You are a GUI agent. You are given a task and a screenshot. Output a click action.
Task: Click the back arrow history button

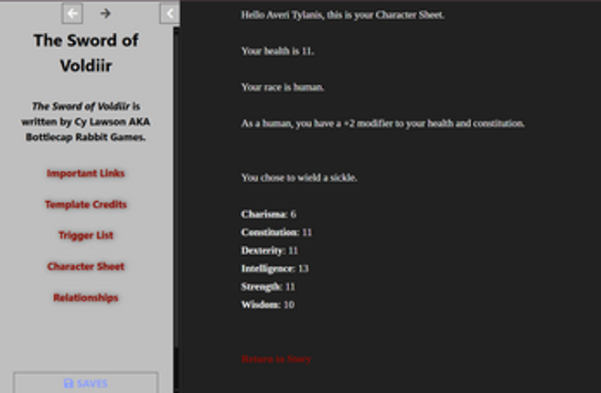tap(72, 13)
